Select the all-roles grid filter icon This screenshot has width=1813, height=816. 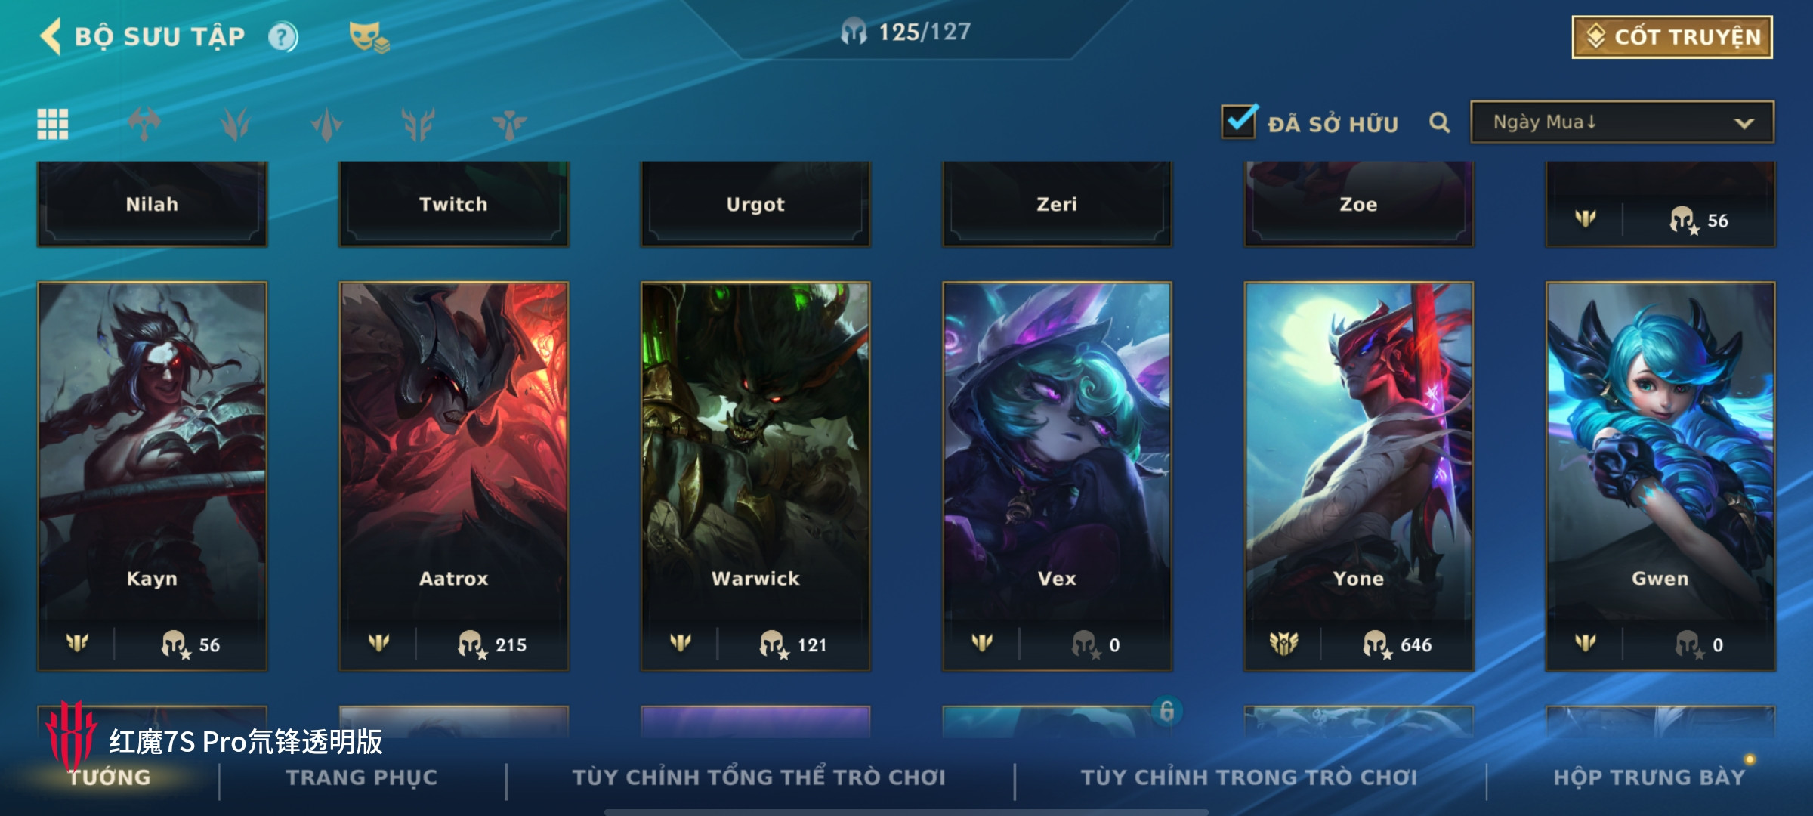53,124
